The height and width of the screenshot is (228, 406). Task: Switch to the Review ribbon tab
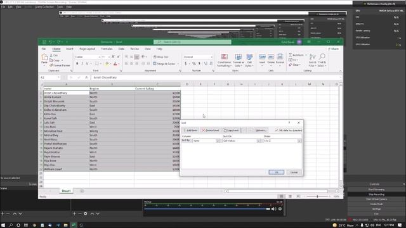[134, 49]
